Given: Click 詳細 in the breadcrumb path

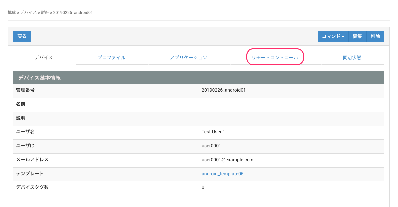Looking at the screenshot, I should click(45, 12).
